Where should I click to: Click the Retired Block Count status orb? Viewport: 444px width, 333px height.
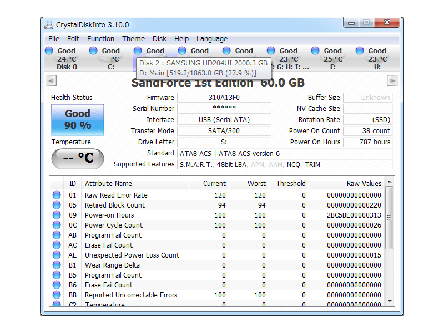(57, 205)
